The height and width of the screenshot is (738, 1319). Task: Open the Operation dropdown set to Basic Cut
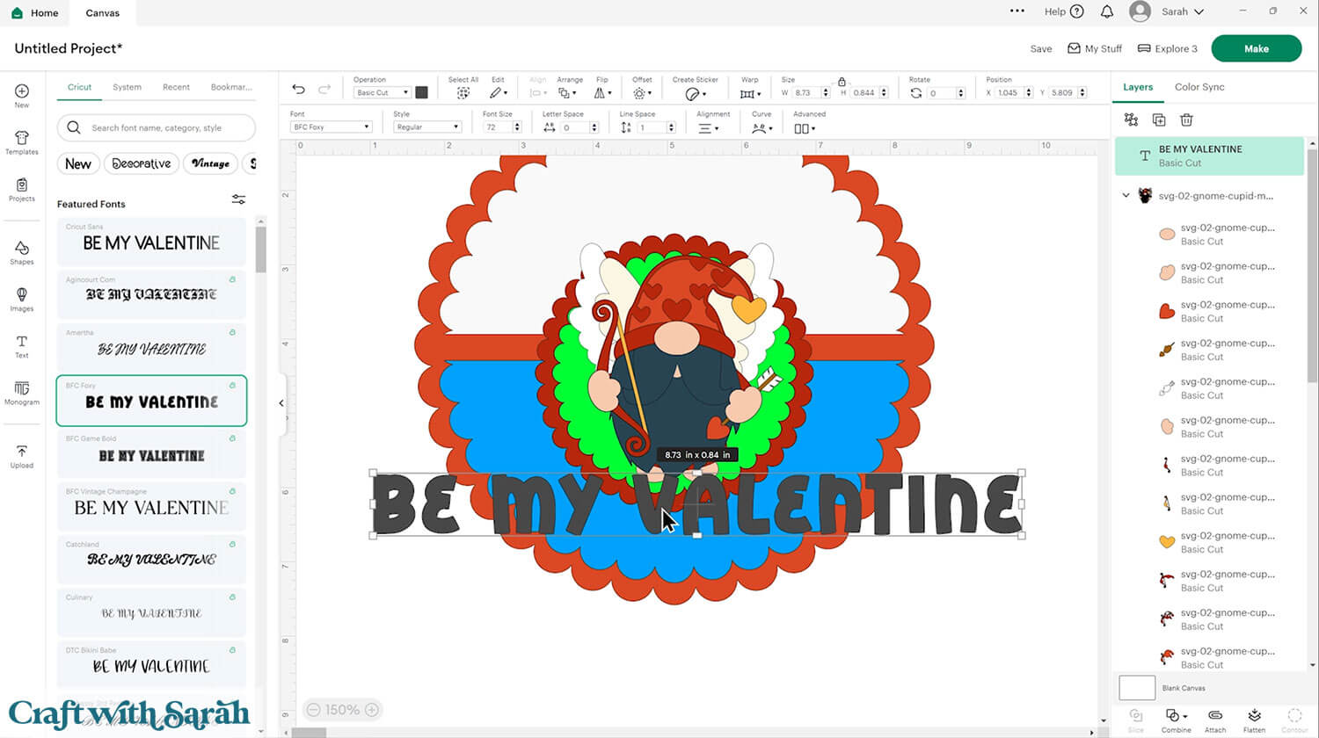[x=382, y=92]
